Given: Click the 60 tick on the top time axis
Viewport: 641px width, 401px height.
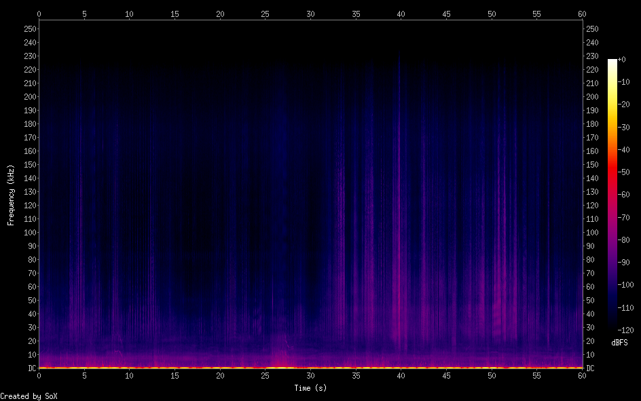Looking at the screenshot, I should coord(582,14).
